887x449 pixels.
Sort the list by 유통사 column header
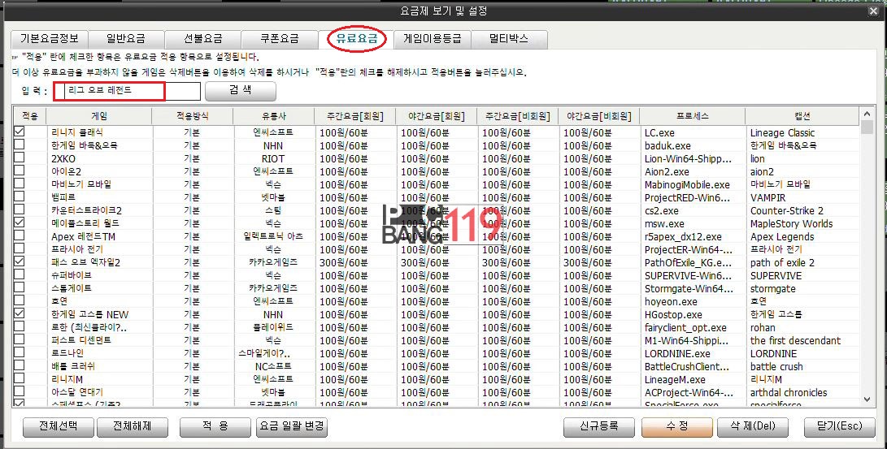pyautogui.click(x=274, y=116)
